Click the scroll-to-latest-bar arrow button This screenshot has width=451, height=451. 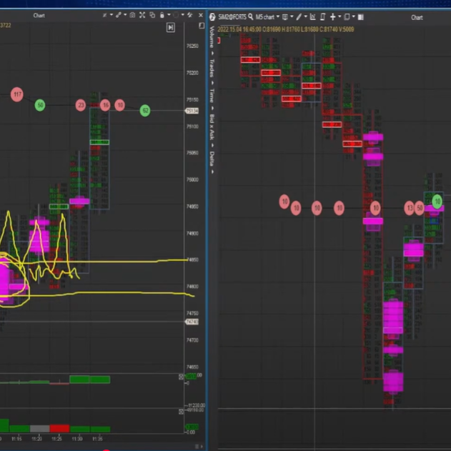point(171,27)
